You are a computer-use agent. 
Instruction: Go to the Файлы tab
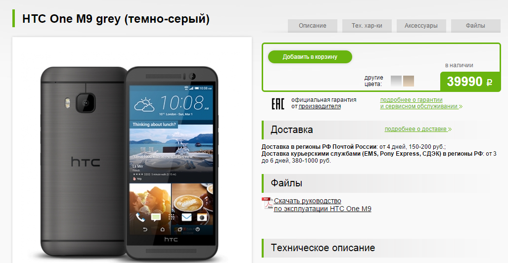(x=475, y=26)
